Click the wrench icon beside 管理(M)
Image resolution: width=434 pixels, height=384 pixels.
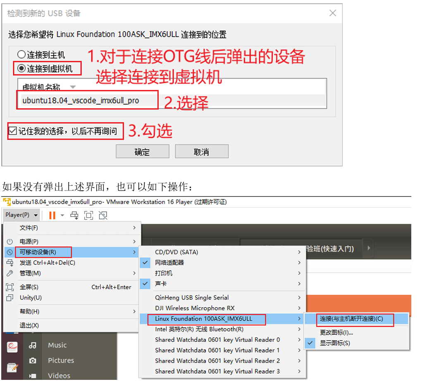click(10, 274)
